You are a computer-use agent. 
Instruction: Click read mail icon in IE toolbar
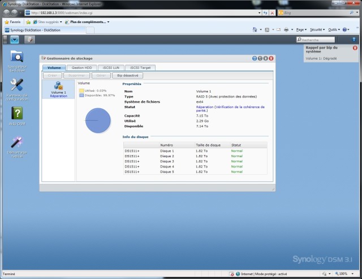point(279,30)
